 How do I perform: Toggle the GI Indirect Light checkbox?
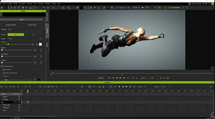pos(2,66)
